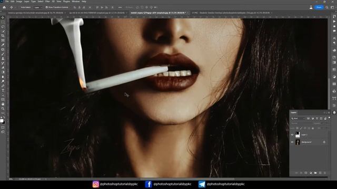Select the Crop tool
337x189 pixels.
click(x=3, y=36)
